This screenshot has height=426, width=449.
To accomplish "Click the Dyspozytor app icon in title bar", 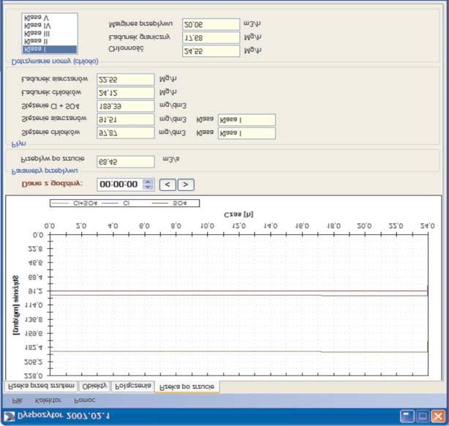I will (x=10, y=416).
